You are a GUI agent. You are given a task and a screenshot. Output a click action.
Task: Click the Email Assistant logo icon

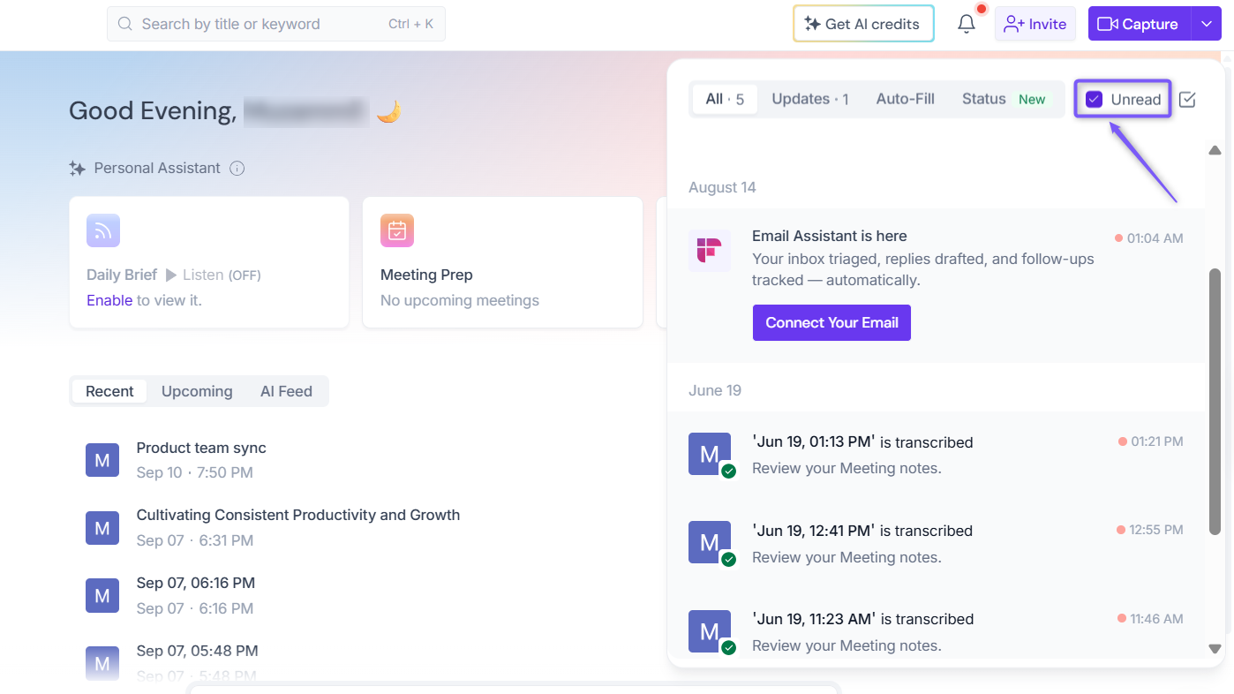click(x=710, y=251)
